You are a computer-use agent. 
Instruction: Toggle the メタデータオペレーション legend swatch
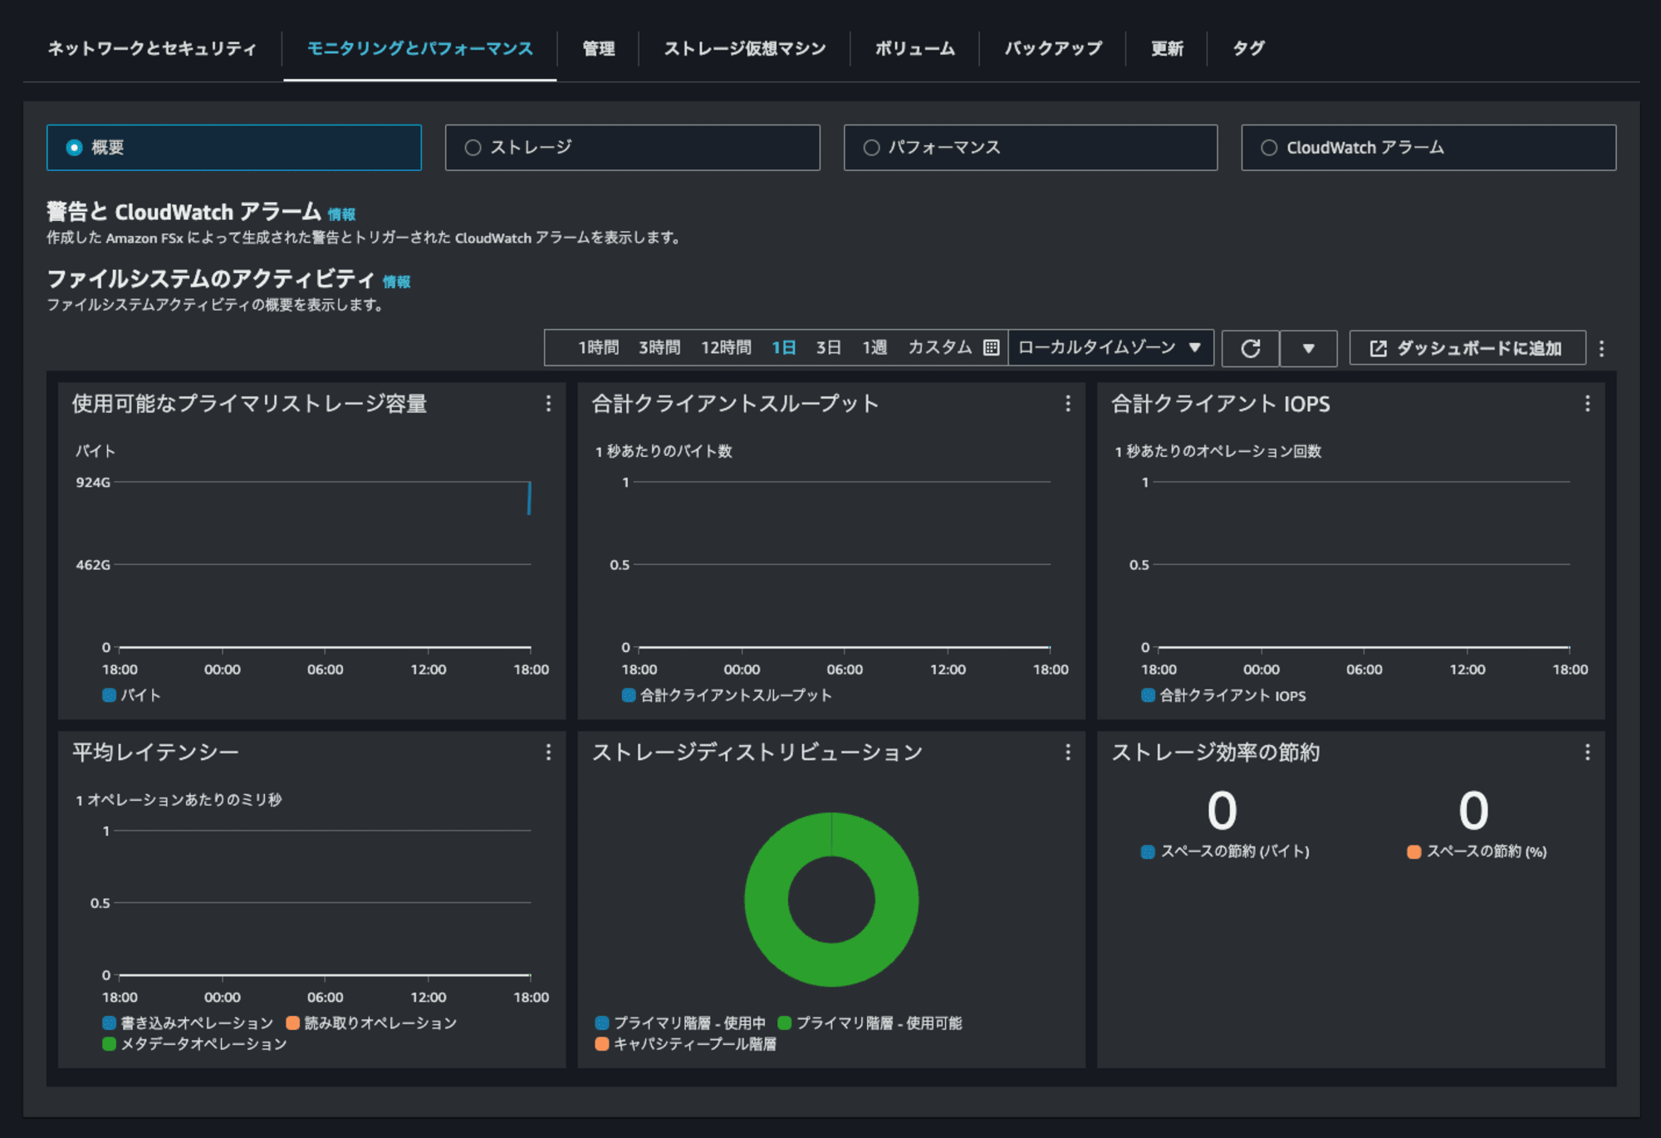point(109,1043)
